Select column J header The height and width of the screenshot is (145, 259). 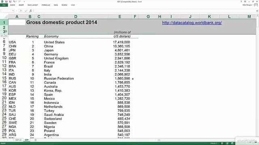190,17
